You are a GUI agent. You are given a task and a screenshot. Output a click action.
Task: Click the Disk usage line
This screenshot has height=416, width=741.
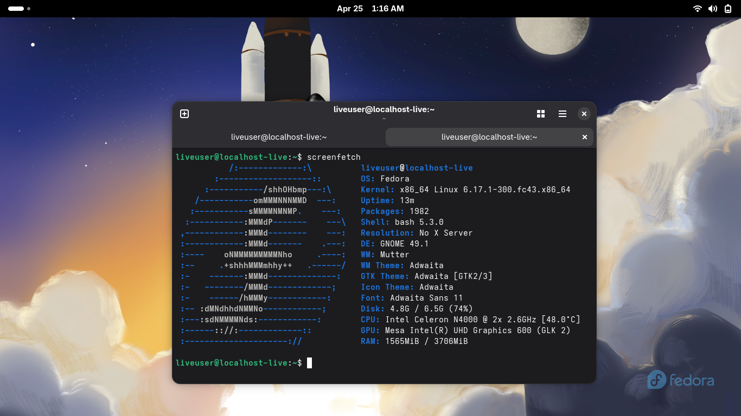pyautogui.click(x=417, y=309)
